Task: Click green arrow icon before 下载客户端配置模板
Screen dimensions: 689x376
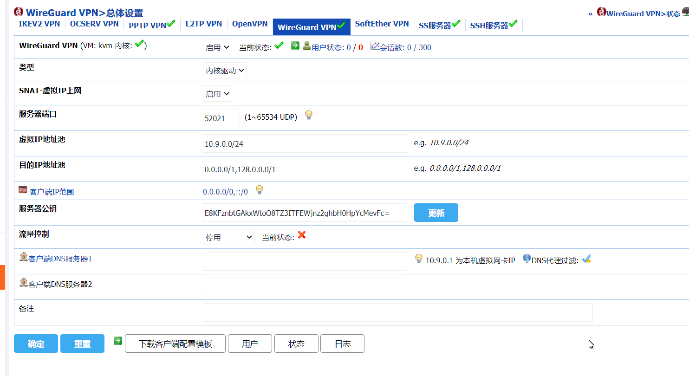Action: coord(118,341)
